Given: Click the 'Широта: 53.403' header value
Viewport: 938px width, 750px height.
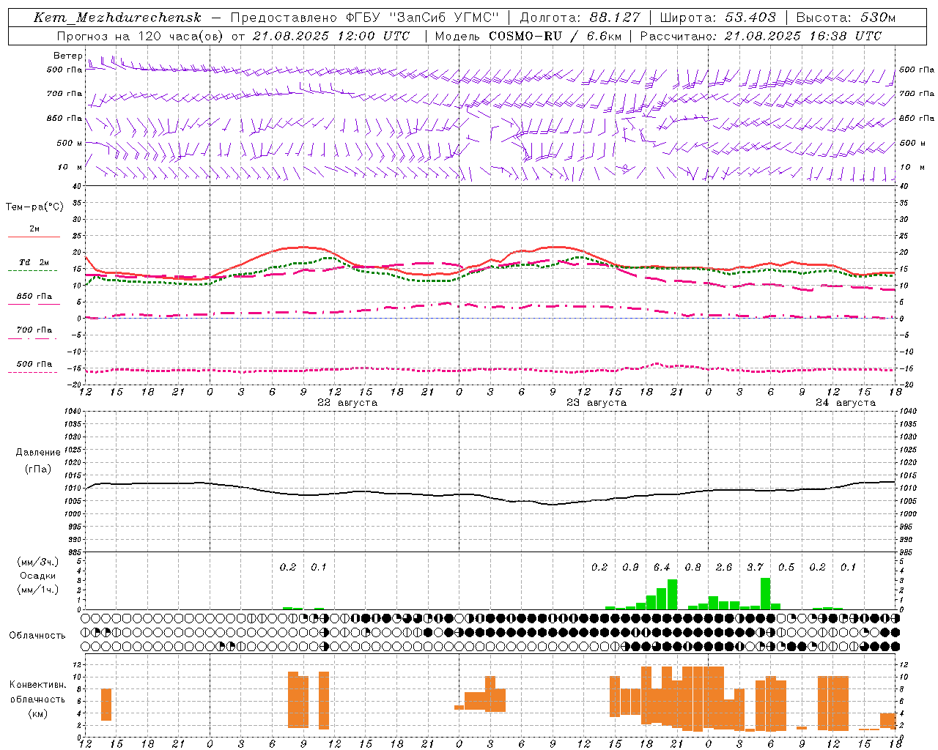Looking at the screenshot, I should (718, 18).
